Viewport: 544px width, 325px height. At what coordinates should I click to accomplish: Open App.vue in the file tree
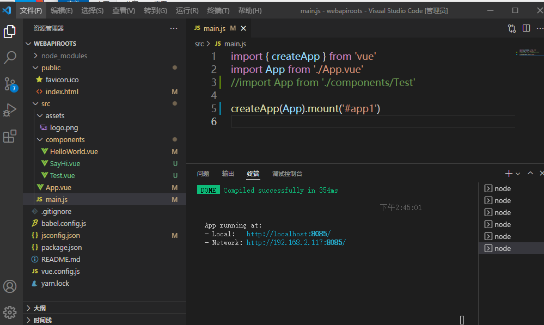(x=58, y=187)
